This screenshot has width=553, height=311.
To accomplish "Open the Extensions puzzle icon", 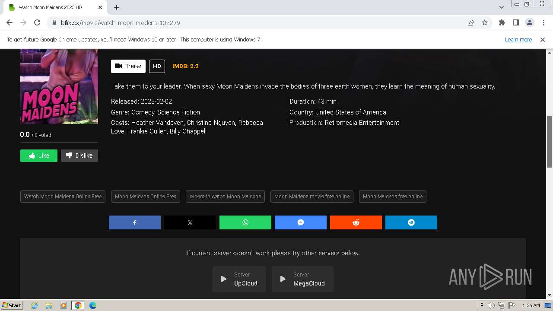I will coord(502,22).
